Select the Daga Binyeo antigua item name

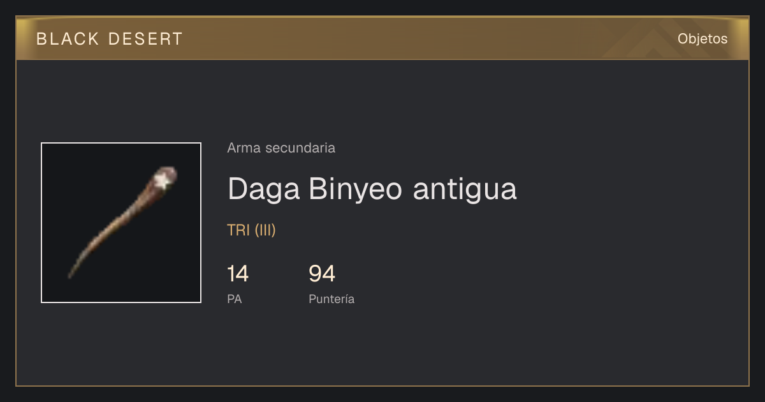click(372, 189)
